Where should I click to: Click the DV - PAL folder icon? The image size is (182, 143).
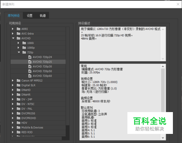[x=19, y=109]
